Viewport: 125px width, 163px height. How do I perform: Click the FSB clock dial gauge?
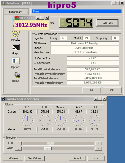click(x=45, y=120)
